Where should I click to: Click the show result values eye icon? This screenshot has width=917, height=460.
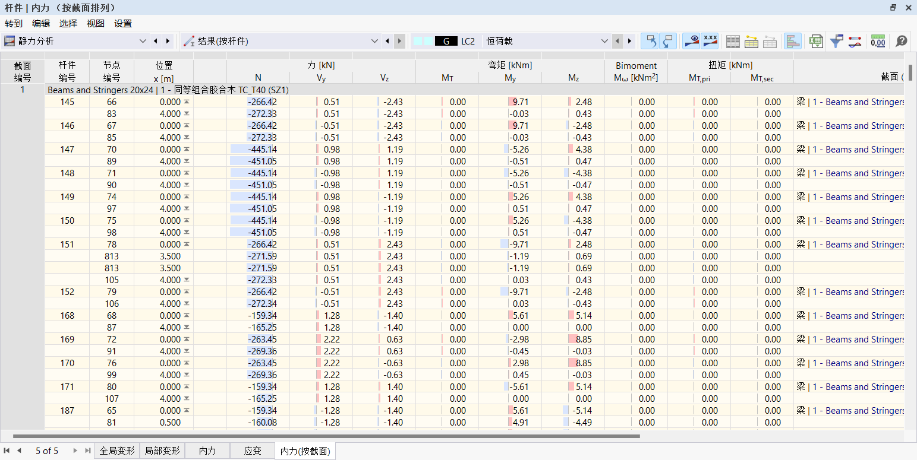(692, 41)
